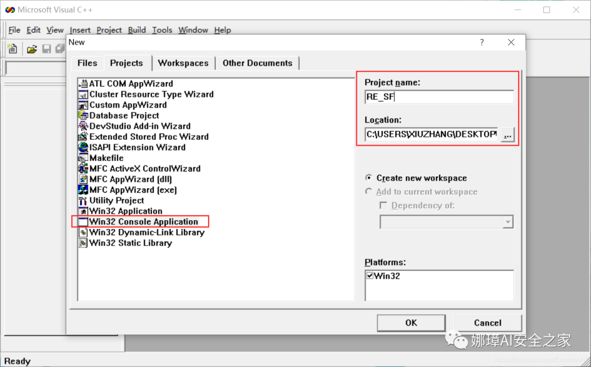
Task: Select Create new workspace radio button
Action: pyautogui.click(x=369, y=178)
